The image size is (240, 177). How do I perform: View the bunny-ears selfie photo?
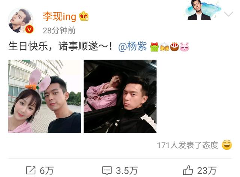pyautogui.click(x=44, y=96)
